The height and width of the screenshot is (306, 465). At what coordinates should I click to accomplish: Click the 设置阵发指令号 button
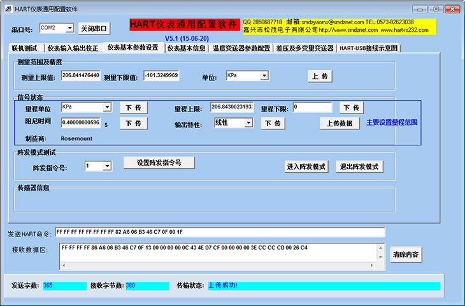pyautogui.click(x=159, y=163)
